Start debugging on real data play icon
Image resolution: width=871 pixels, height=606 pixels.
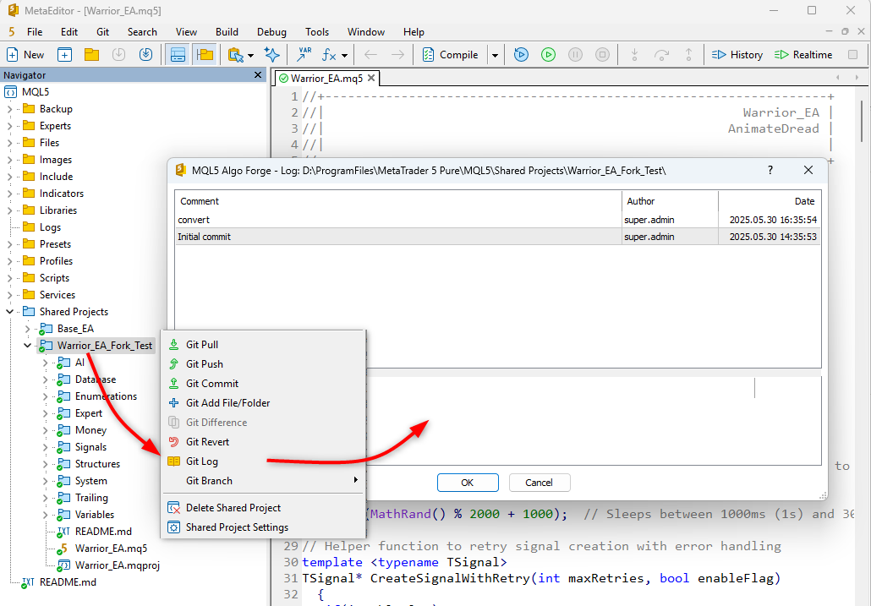point(548,54)
